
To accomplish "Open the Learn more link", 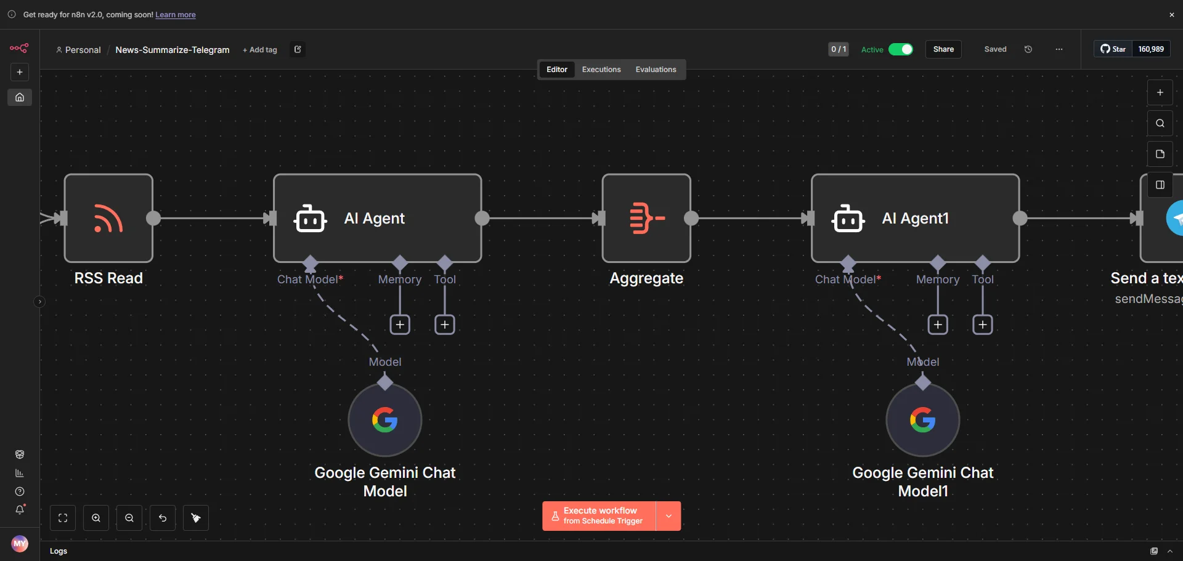I will [x=176, y=15].
